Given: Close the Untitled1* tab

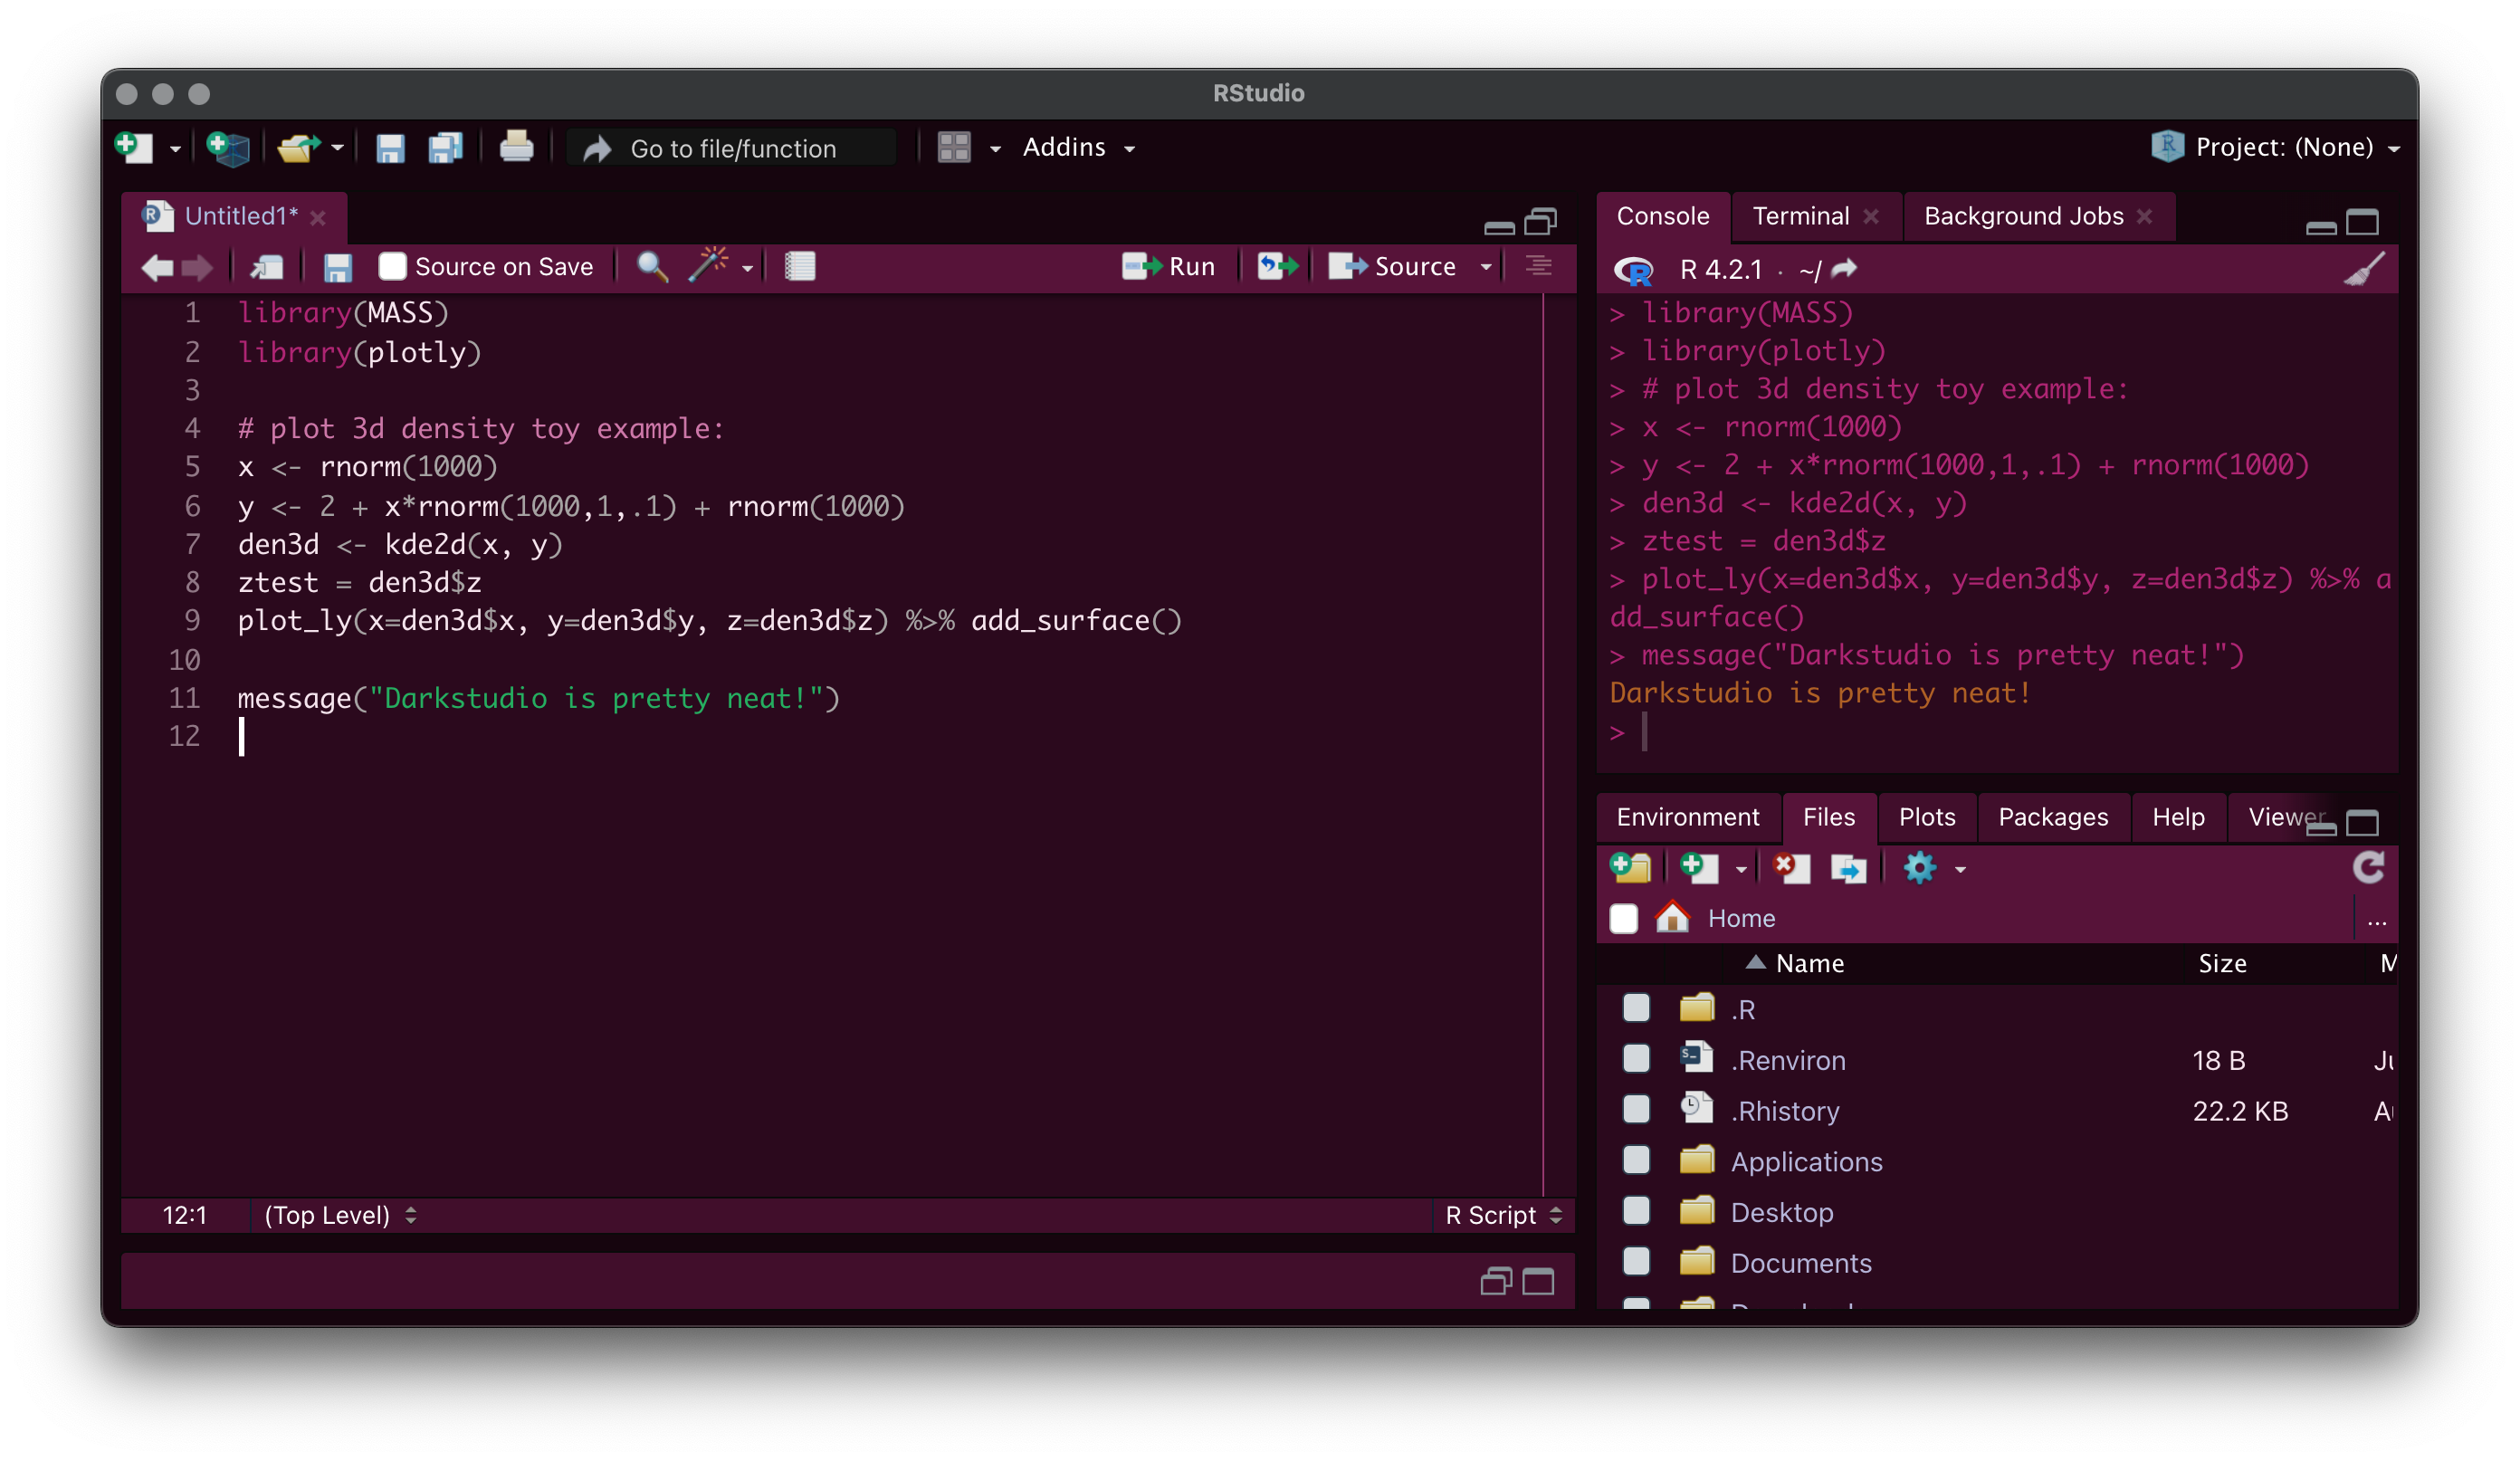Looking at the screenshot, I should click(x=318, y=217).
